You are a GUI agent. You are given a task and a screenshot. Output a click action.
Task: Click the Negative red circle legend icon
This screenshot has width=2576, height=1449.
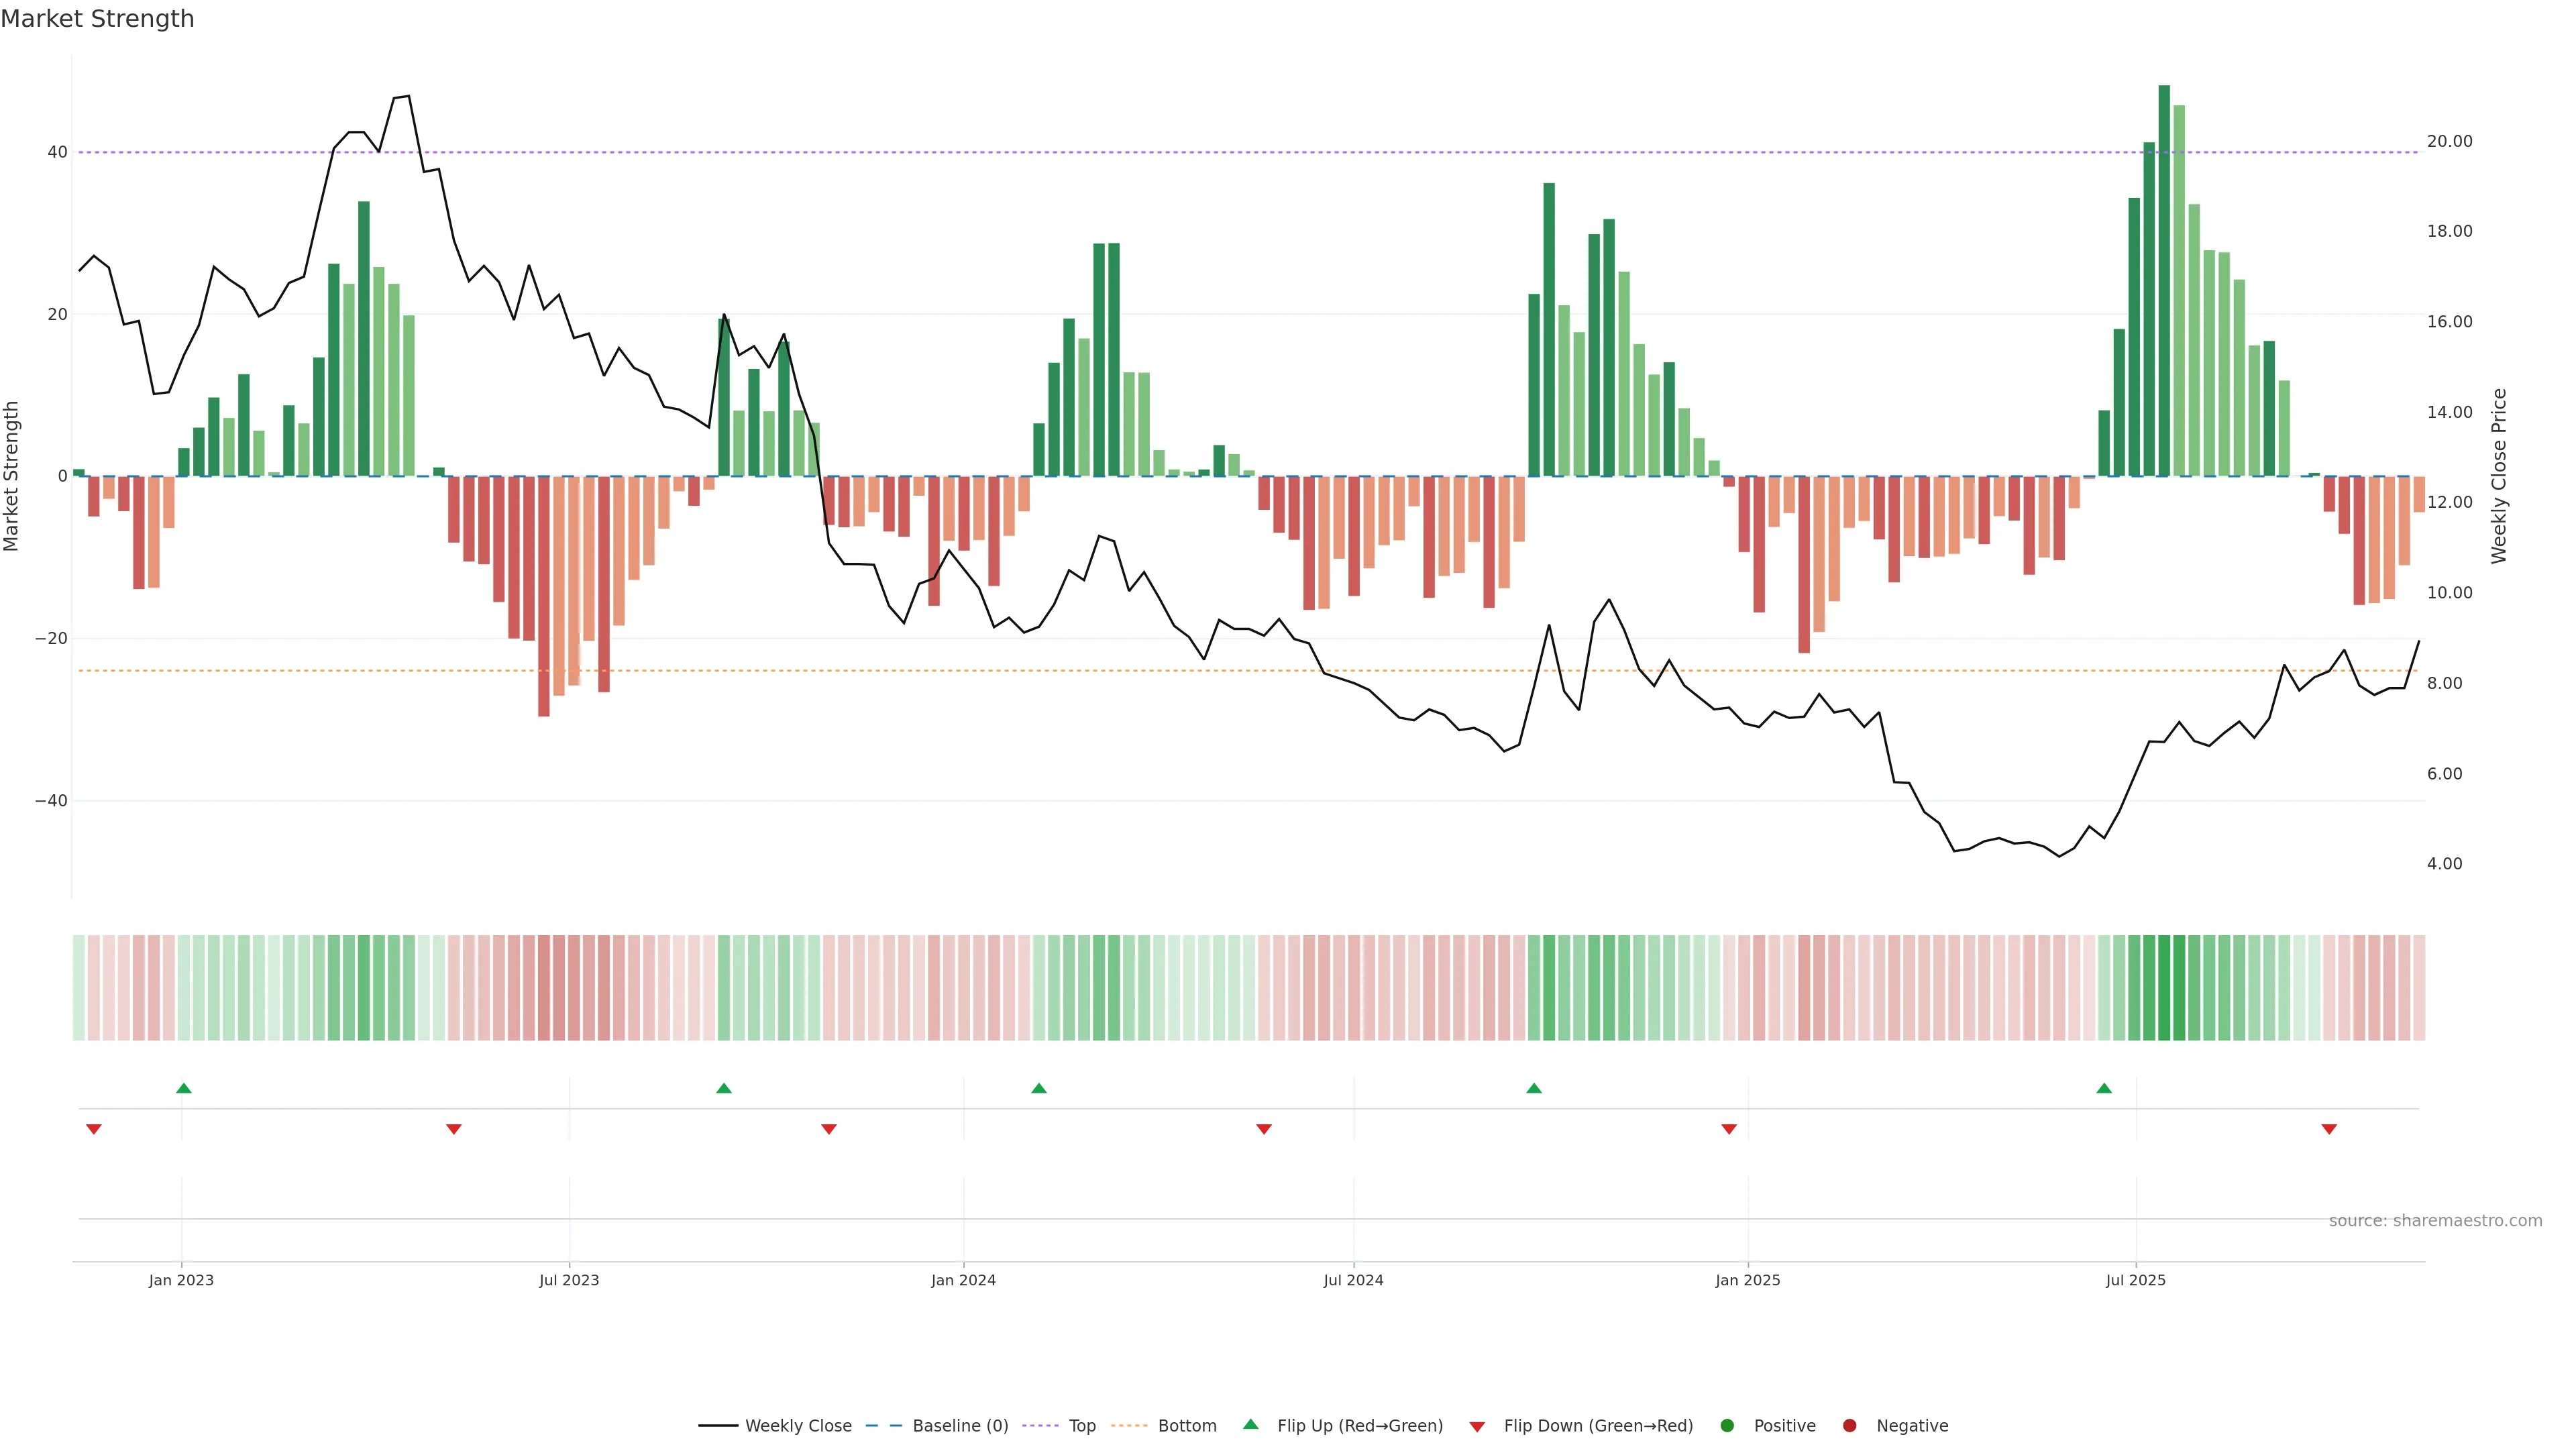[1849, 1426]
